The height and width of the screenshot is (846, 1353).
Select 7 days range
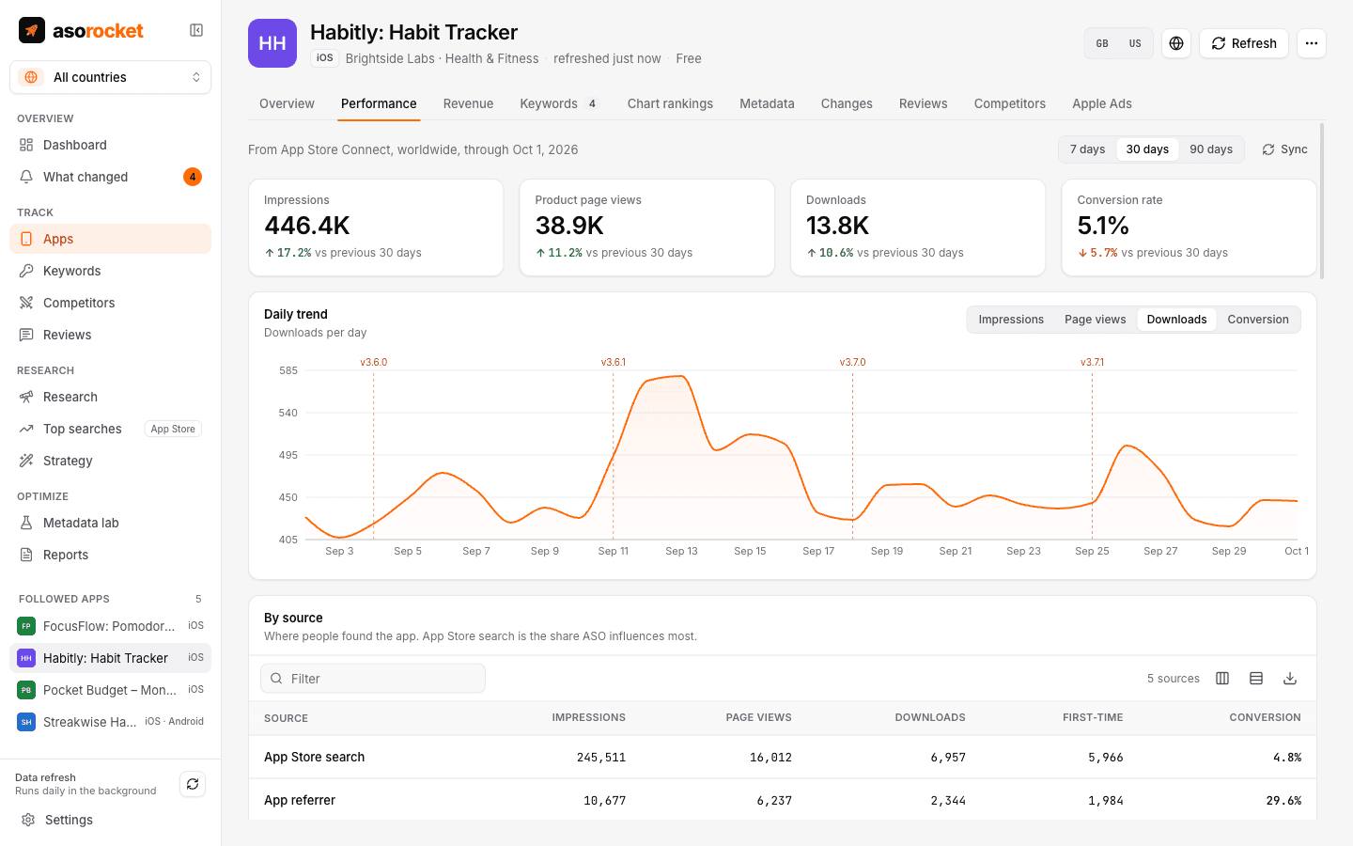click(1087, 149)
